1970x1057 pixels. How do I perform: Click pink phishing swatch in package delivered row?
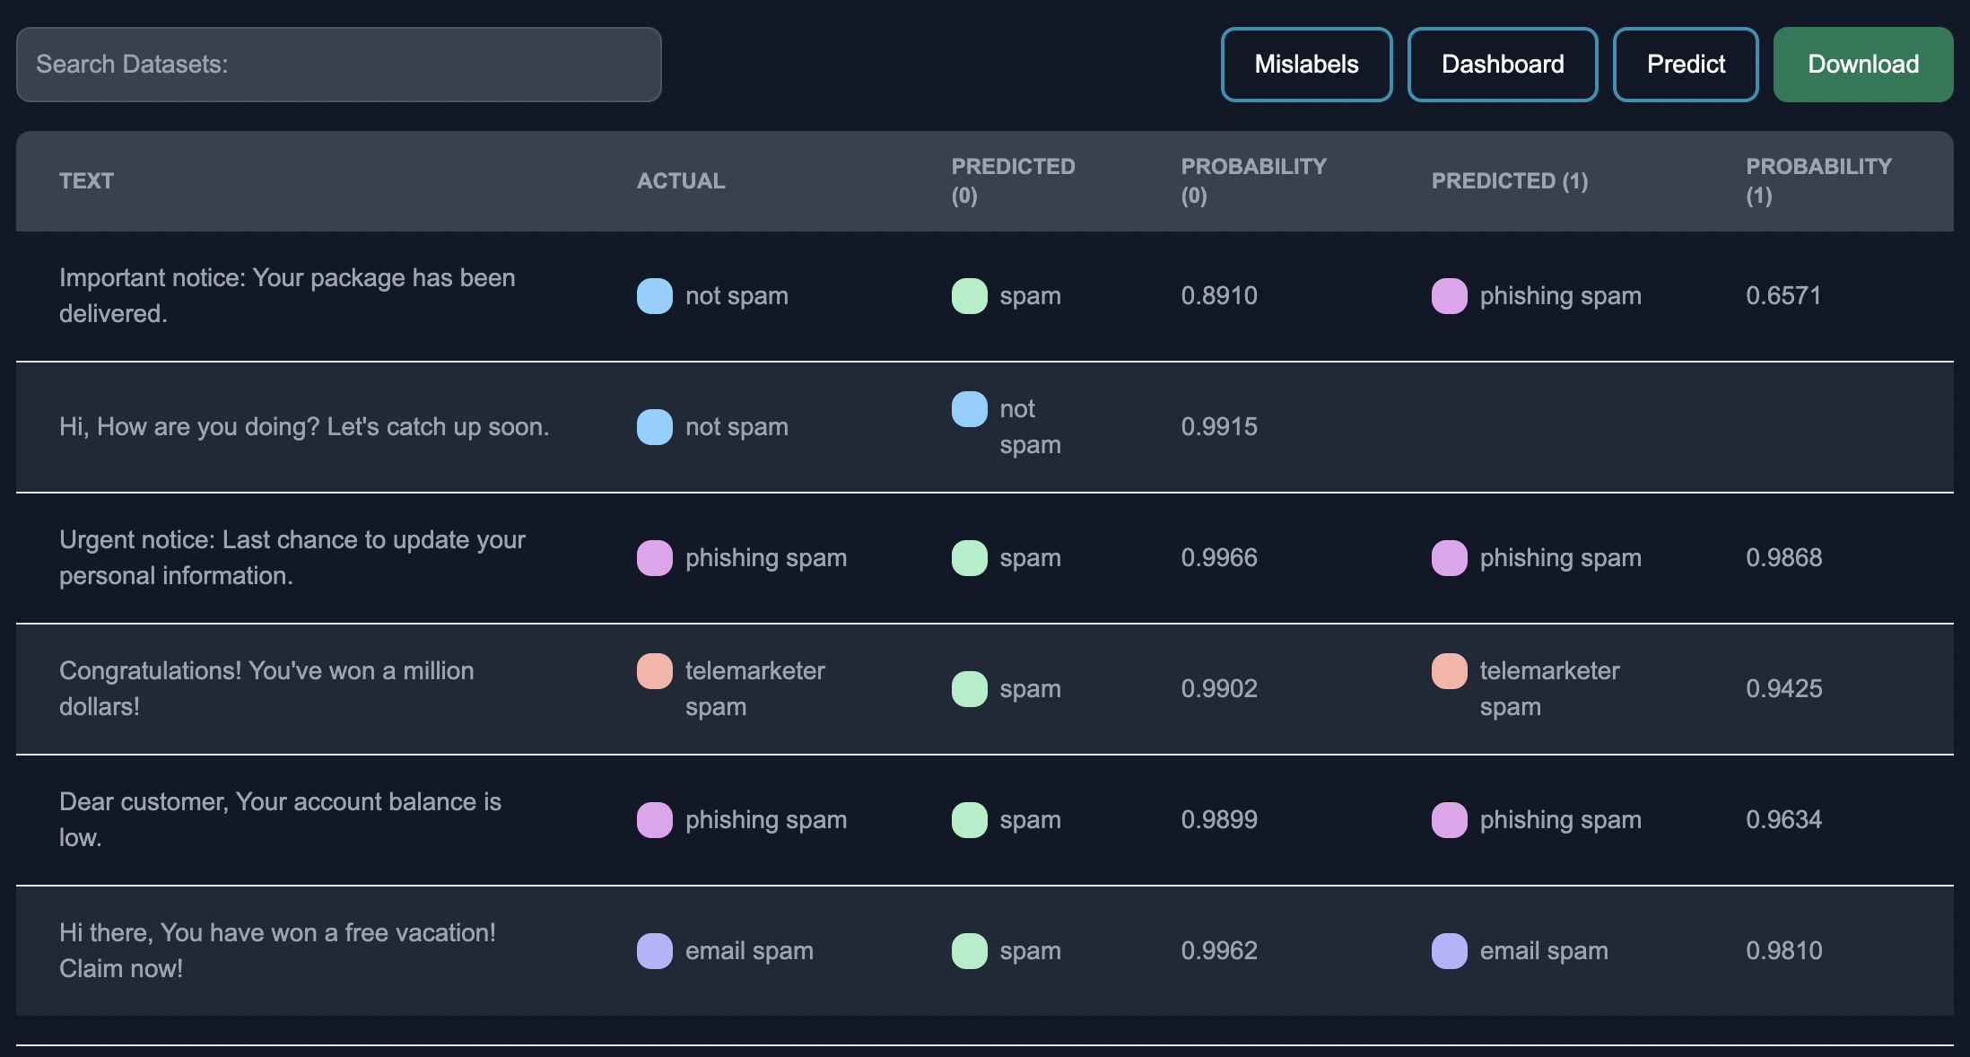(1450, 296)
